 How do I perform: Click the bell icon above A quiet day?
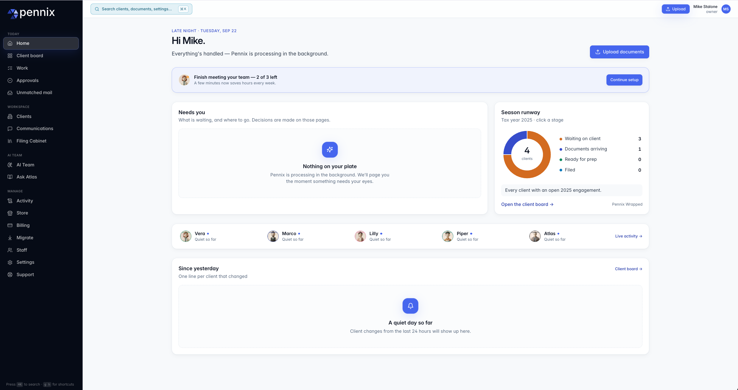[410, 306]
